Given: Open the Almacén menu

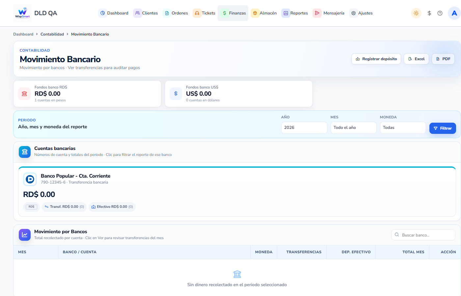Looking at the screenshot, I should (x=264, y=13).
